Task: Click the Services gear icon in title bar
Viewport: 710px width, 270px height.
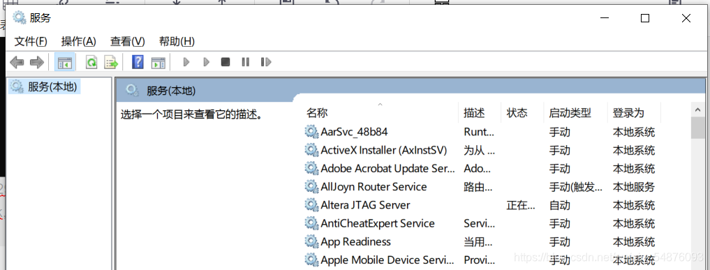Action: [x=19, y=17]
